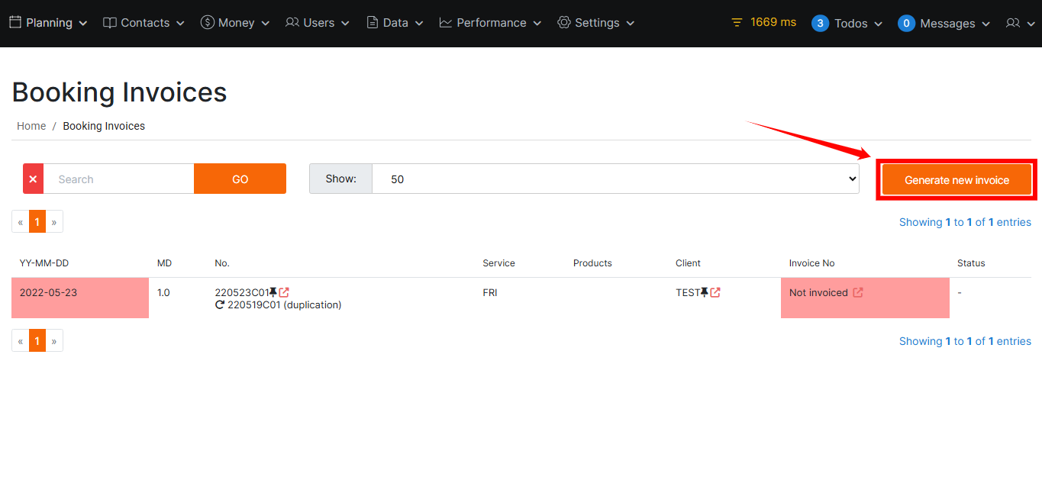Go to next page in top pagination
This screenshot has width=1042, height=480.
(x=54, y=222)
